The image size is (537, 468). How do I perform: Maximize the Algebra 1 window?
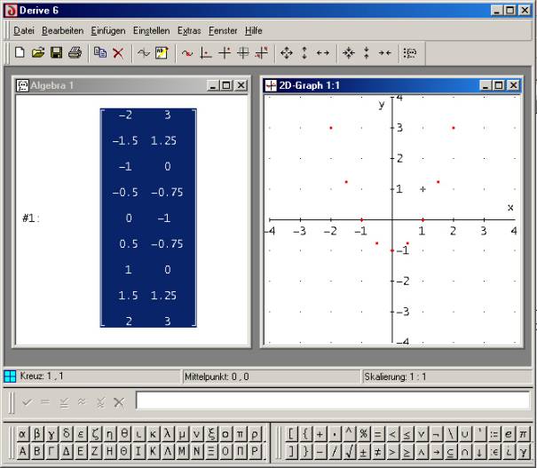click(226, 85)
